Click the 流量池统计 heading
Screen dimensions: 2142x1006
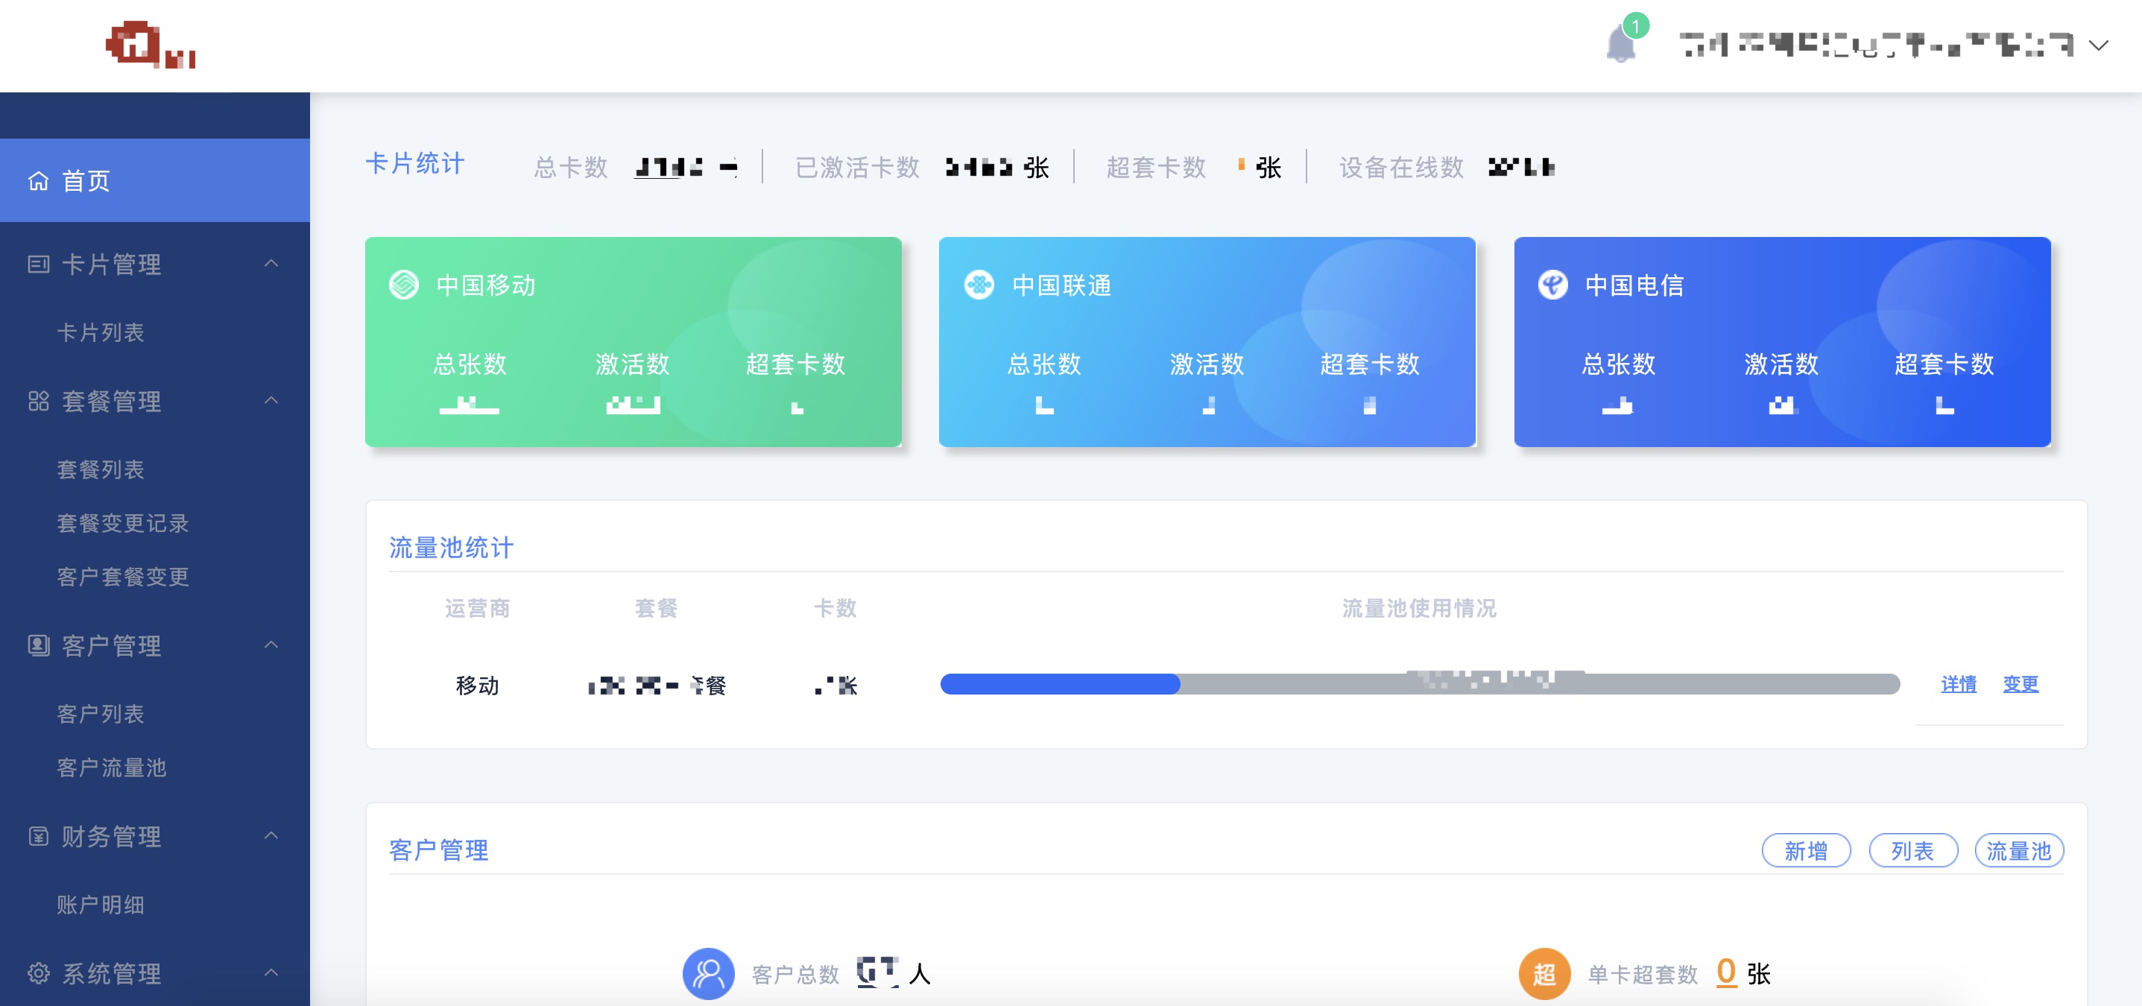coord(452,548)
